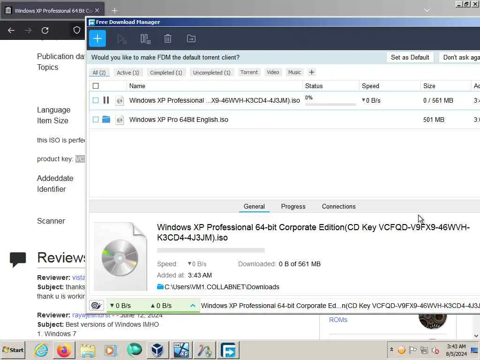Check the Windows XP Professional iso row
Screen dimensions: 480x360
click(x=96, y=100)
